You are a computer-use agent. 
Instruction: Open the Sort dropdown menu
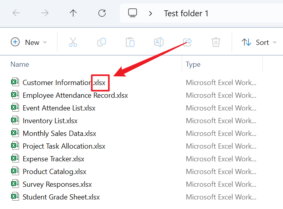[259, 42]
